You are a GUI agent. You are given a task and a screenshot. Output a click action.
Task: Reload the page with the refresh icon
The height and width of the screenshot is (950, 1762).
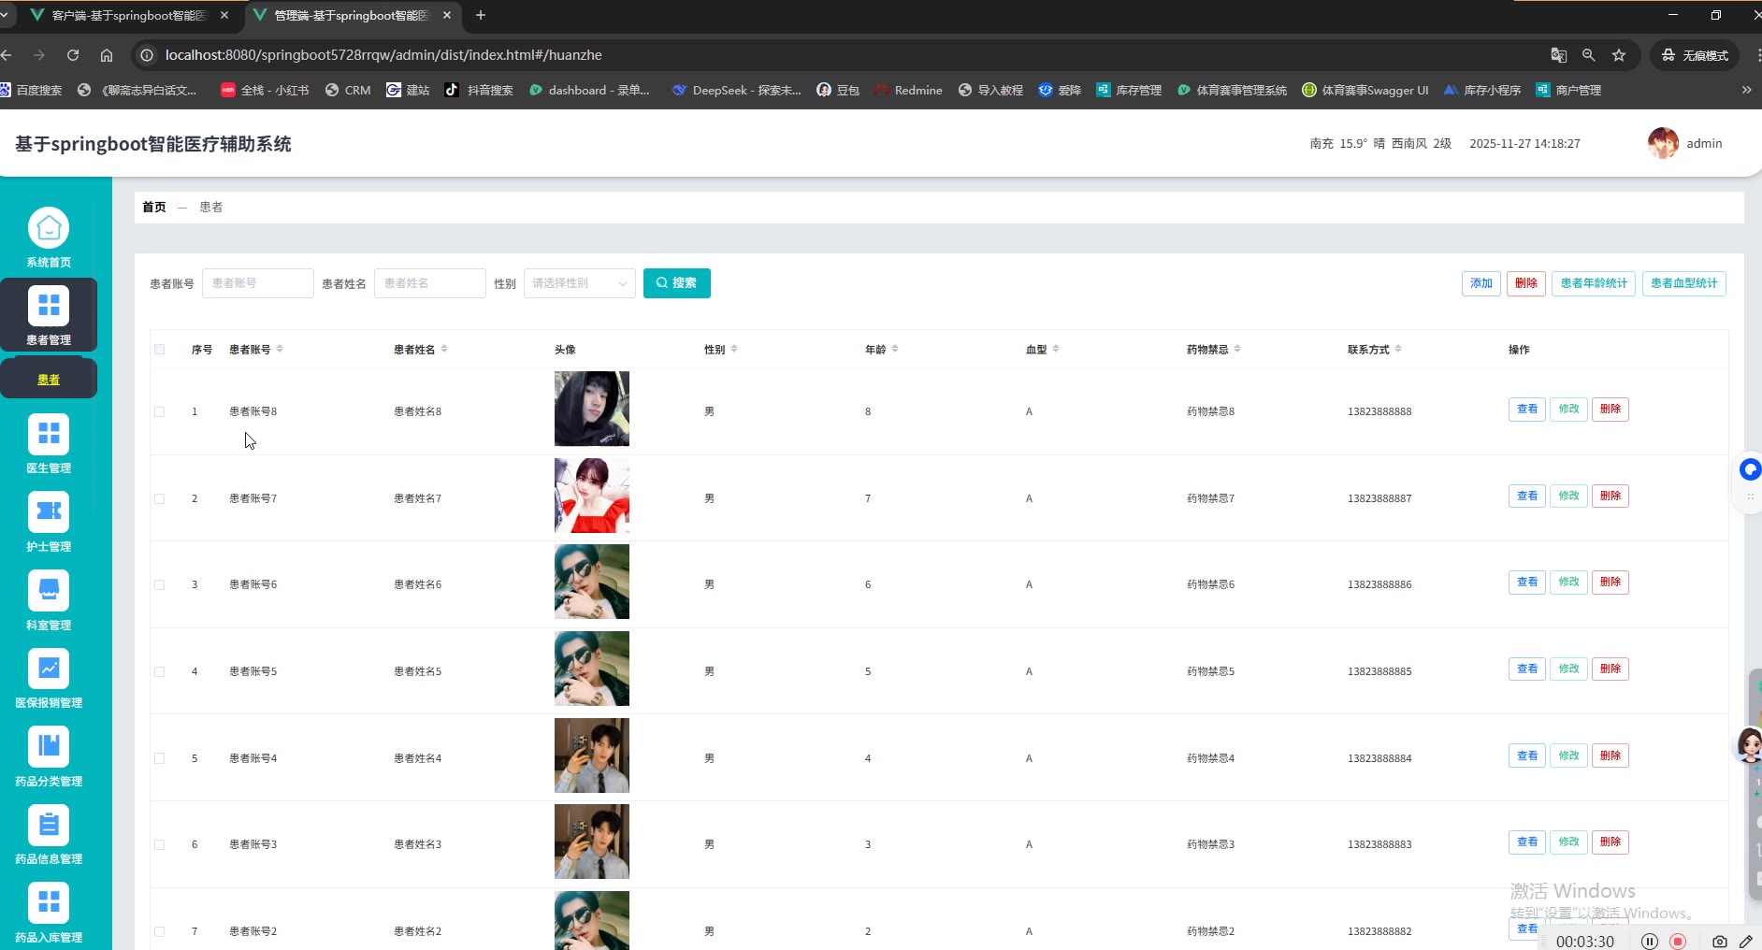click(x=73, y=55)
